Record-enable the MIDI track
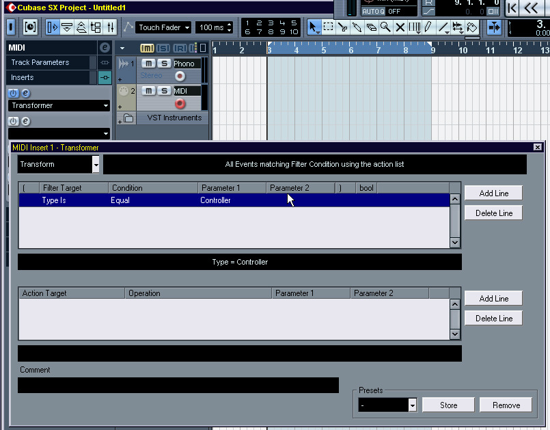The height and width of the screenshot is (430, 550). [180, 103]
